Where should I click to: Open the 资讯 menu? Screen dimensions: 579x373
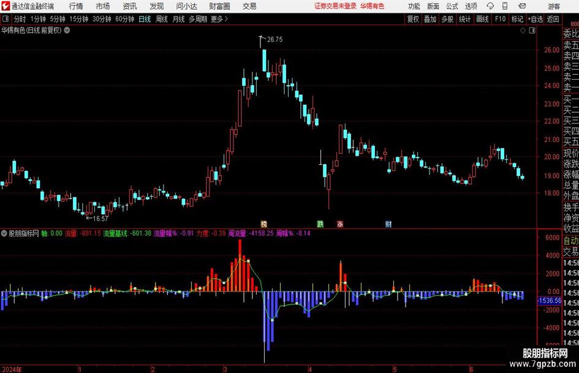click(x=130, y=6)
